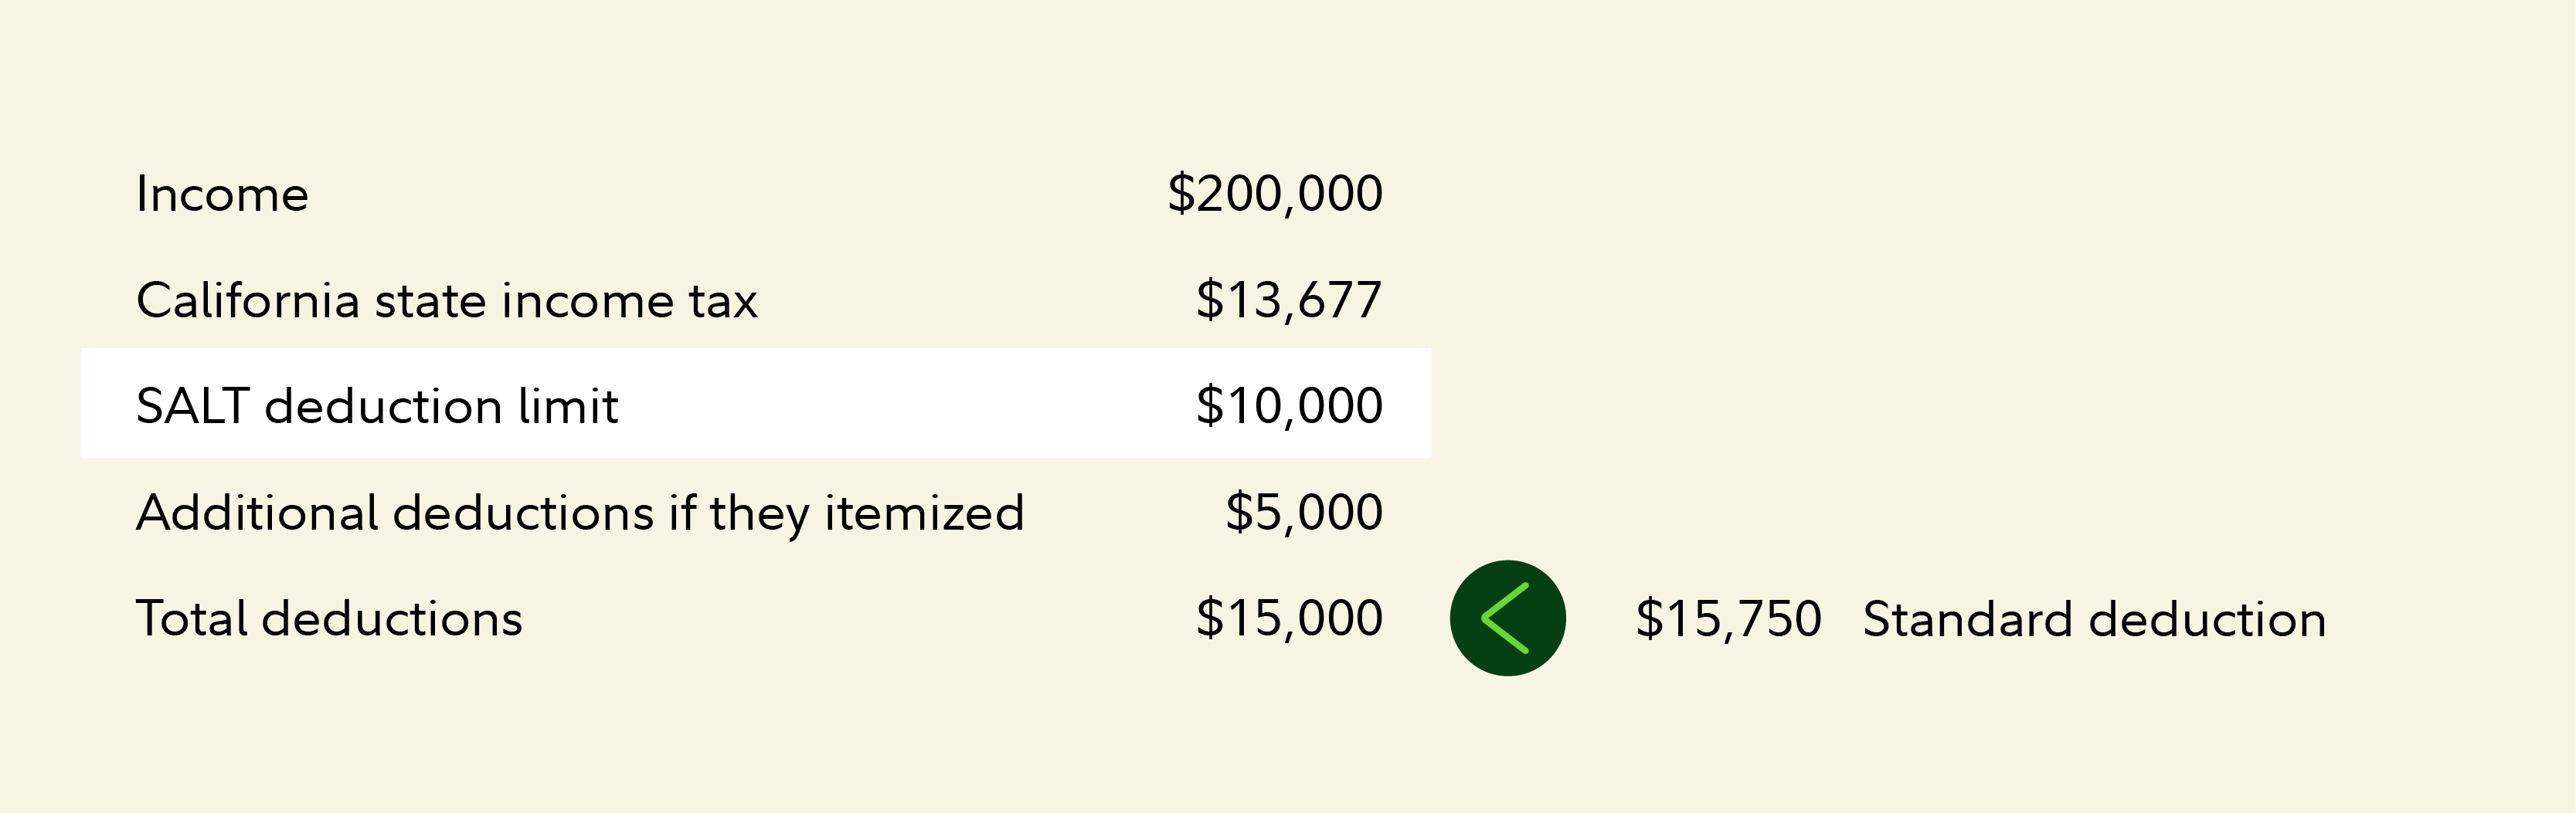Click the word "Additional"

point(257,513)
